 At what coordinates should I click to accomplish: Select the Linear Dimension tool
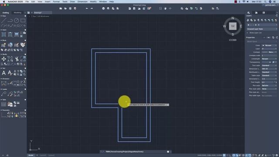coord(4,83)
